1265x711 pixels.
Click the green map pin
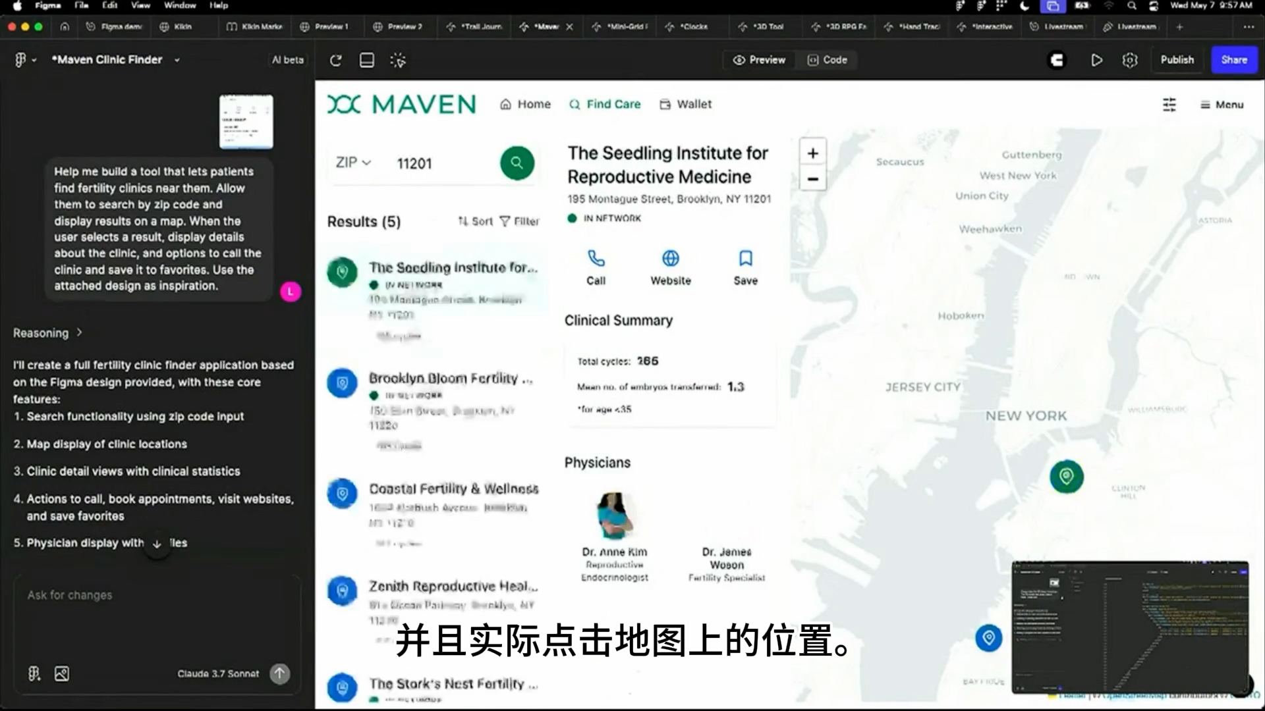pyautogui.click(x=1067, y=476)
